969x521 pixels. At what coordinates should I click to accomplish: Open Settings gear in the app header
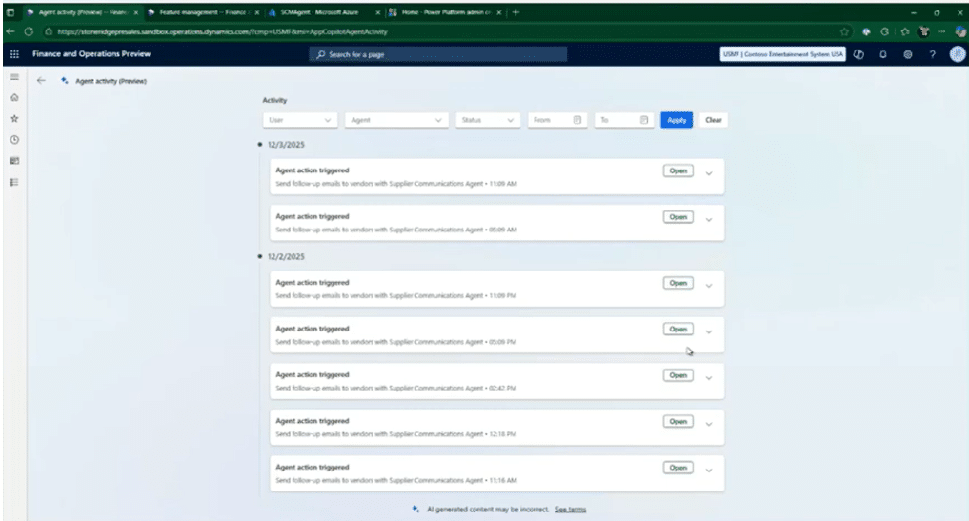click(907, 54)
